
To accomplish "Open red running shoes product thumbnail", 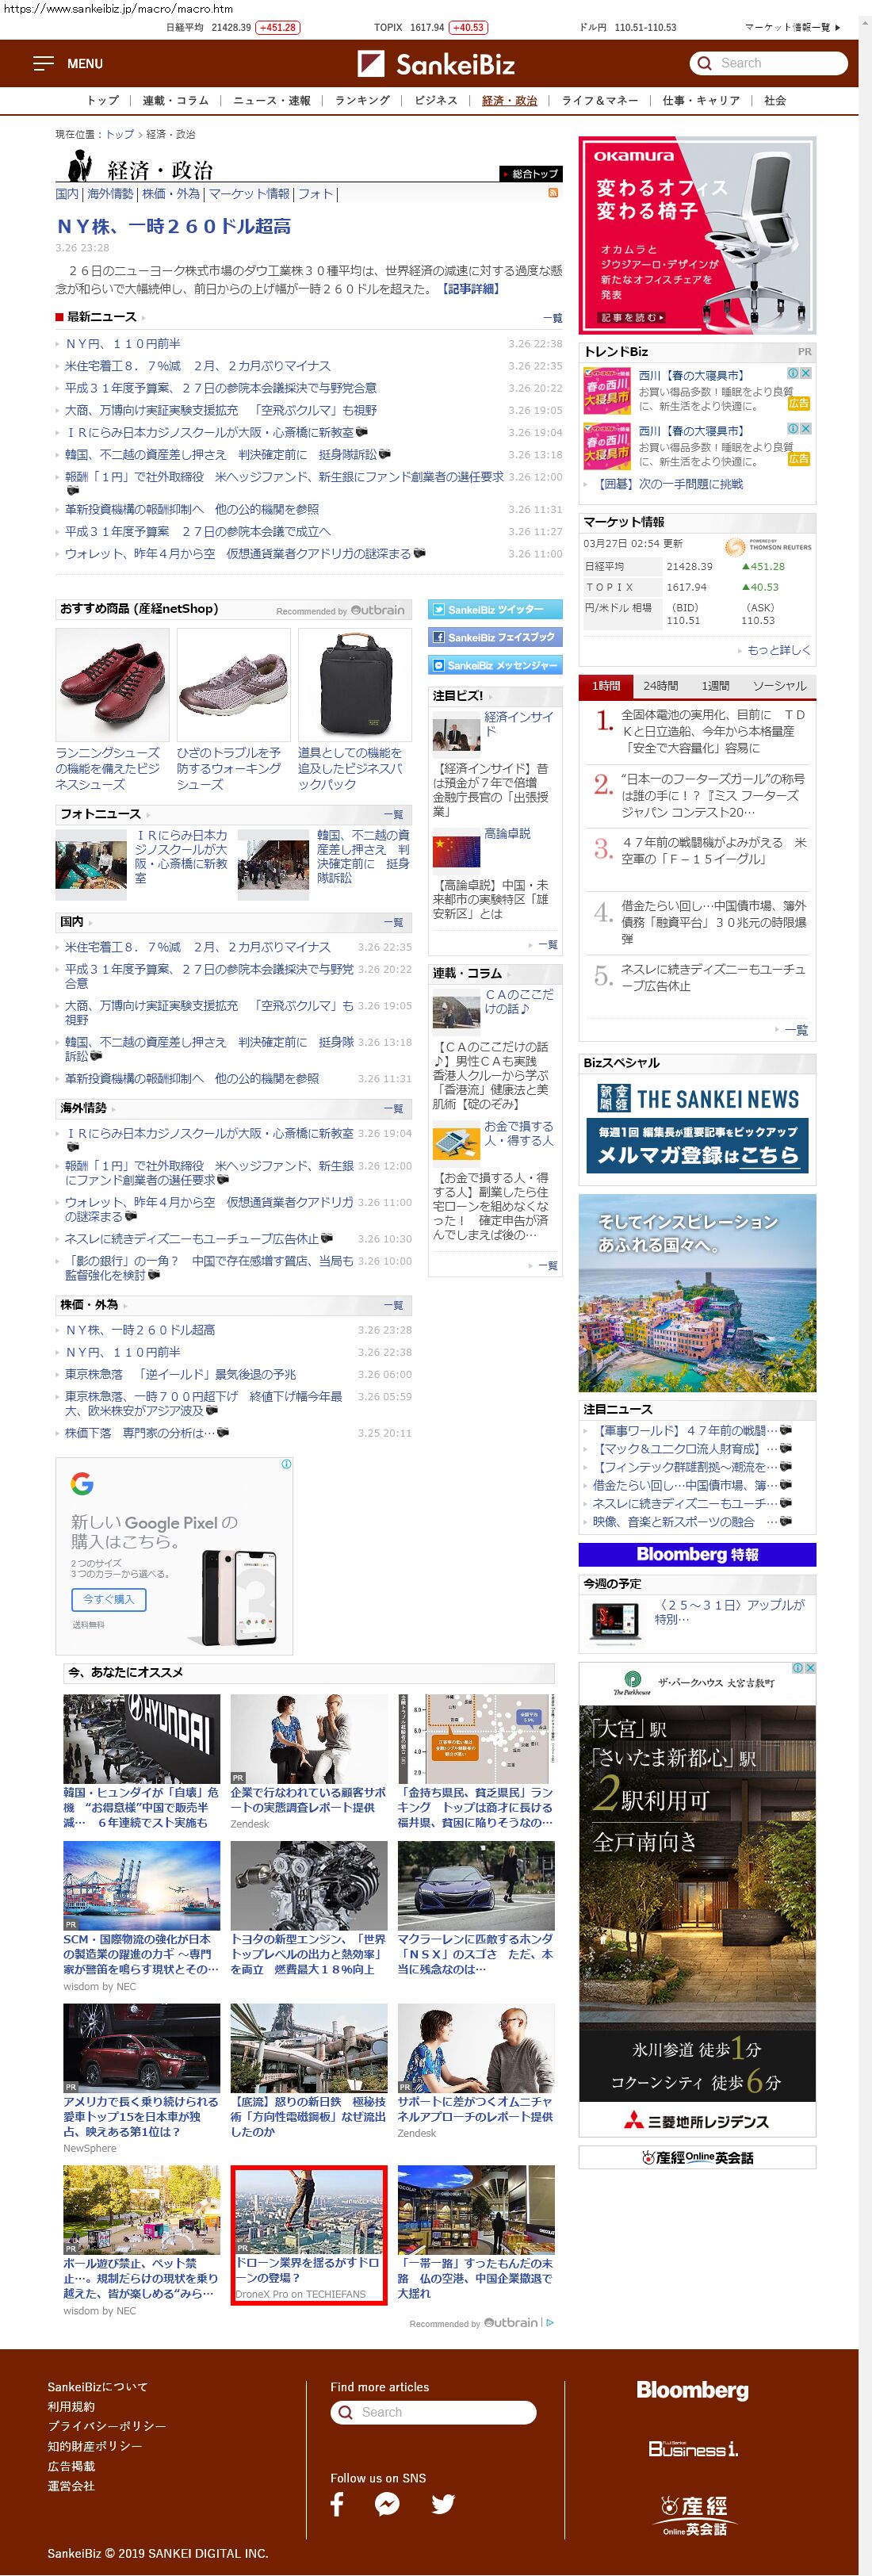I will click(112, 685).
